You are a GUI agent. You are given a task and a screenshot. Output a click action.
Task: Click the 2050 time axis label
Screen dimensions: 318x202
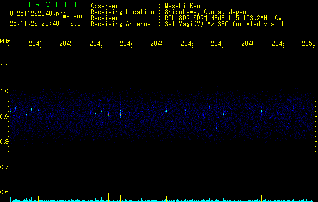pyautogui.click(x=309, y=44)
